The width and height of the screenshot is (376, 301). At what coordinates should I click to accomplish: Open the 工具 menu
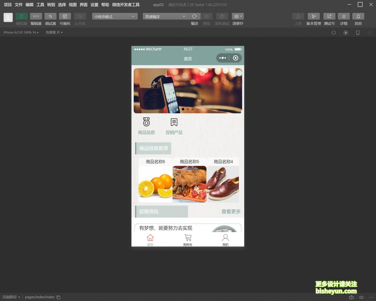[x=40, y=5]
